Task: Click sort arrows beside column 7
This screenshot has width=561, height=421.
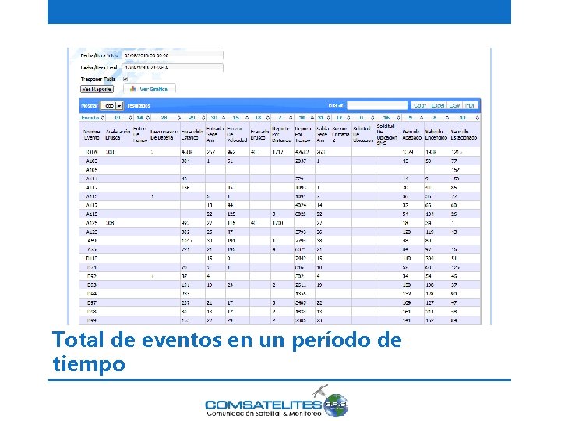Action: coord(291,118)
